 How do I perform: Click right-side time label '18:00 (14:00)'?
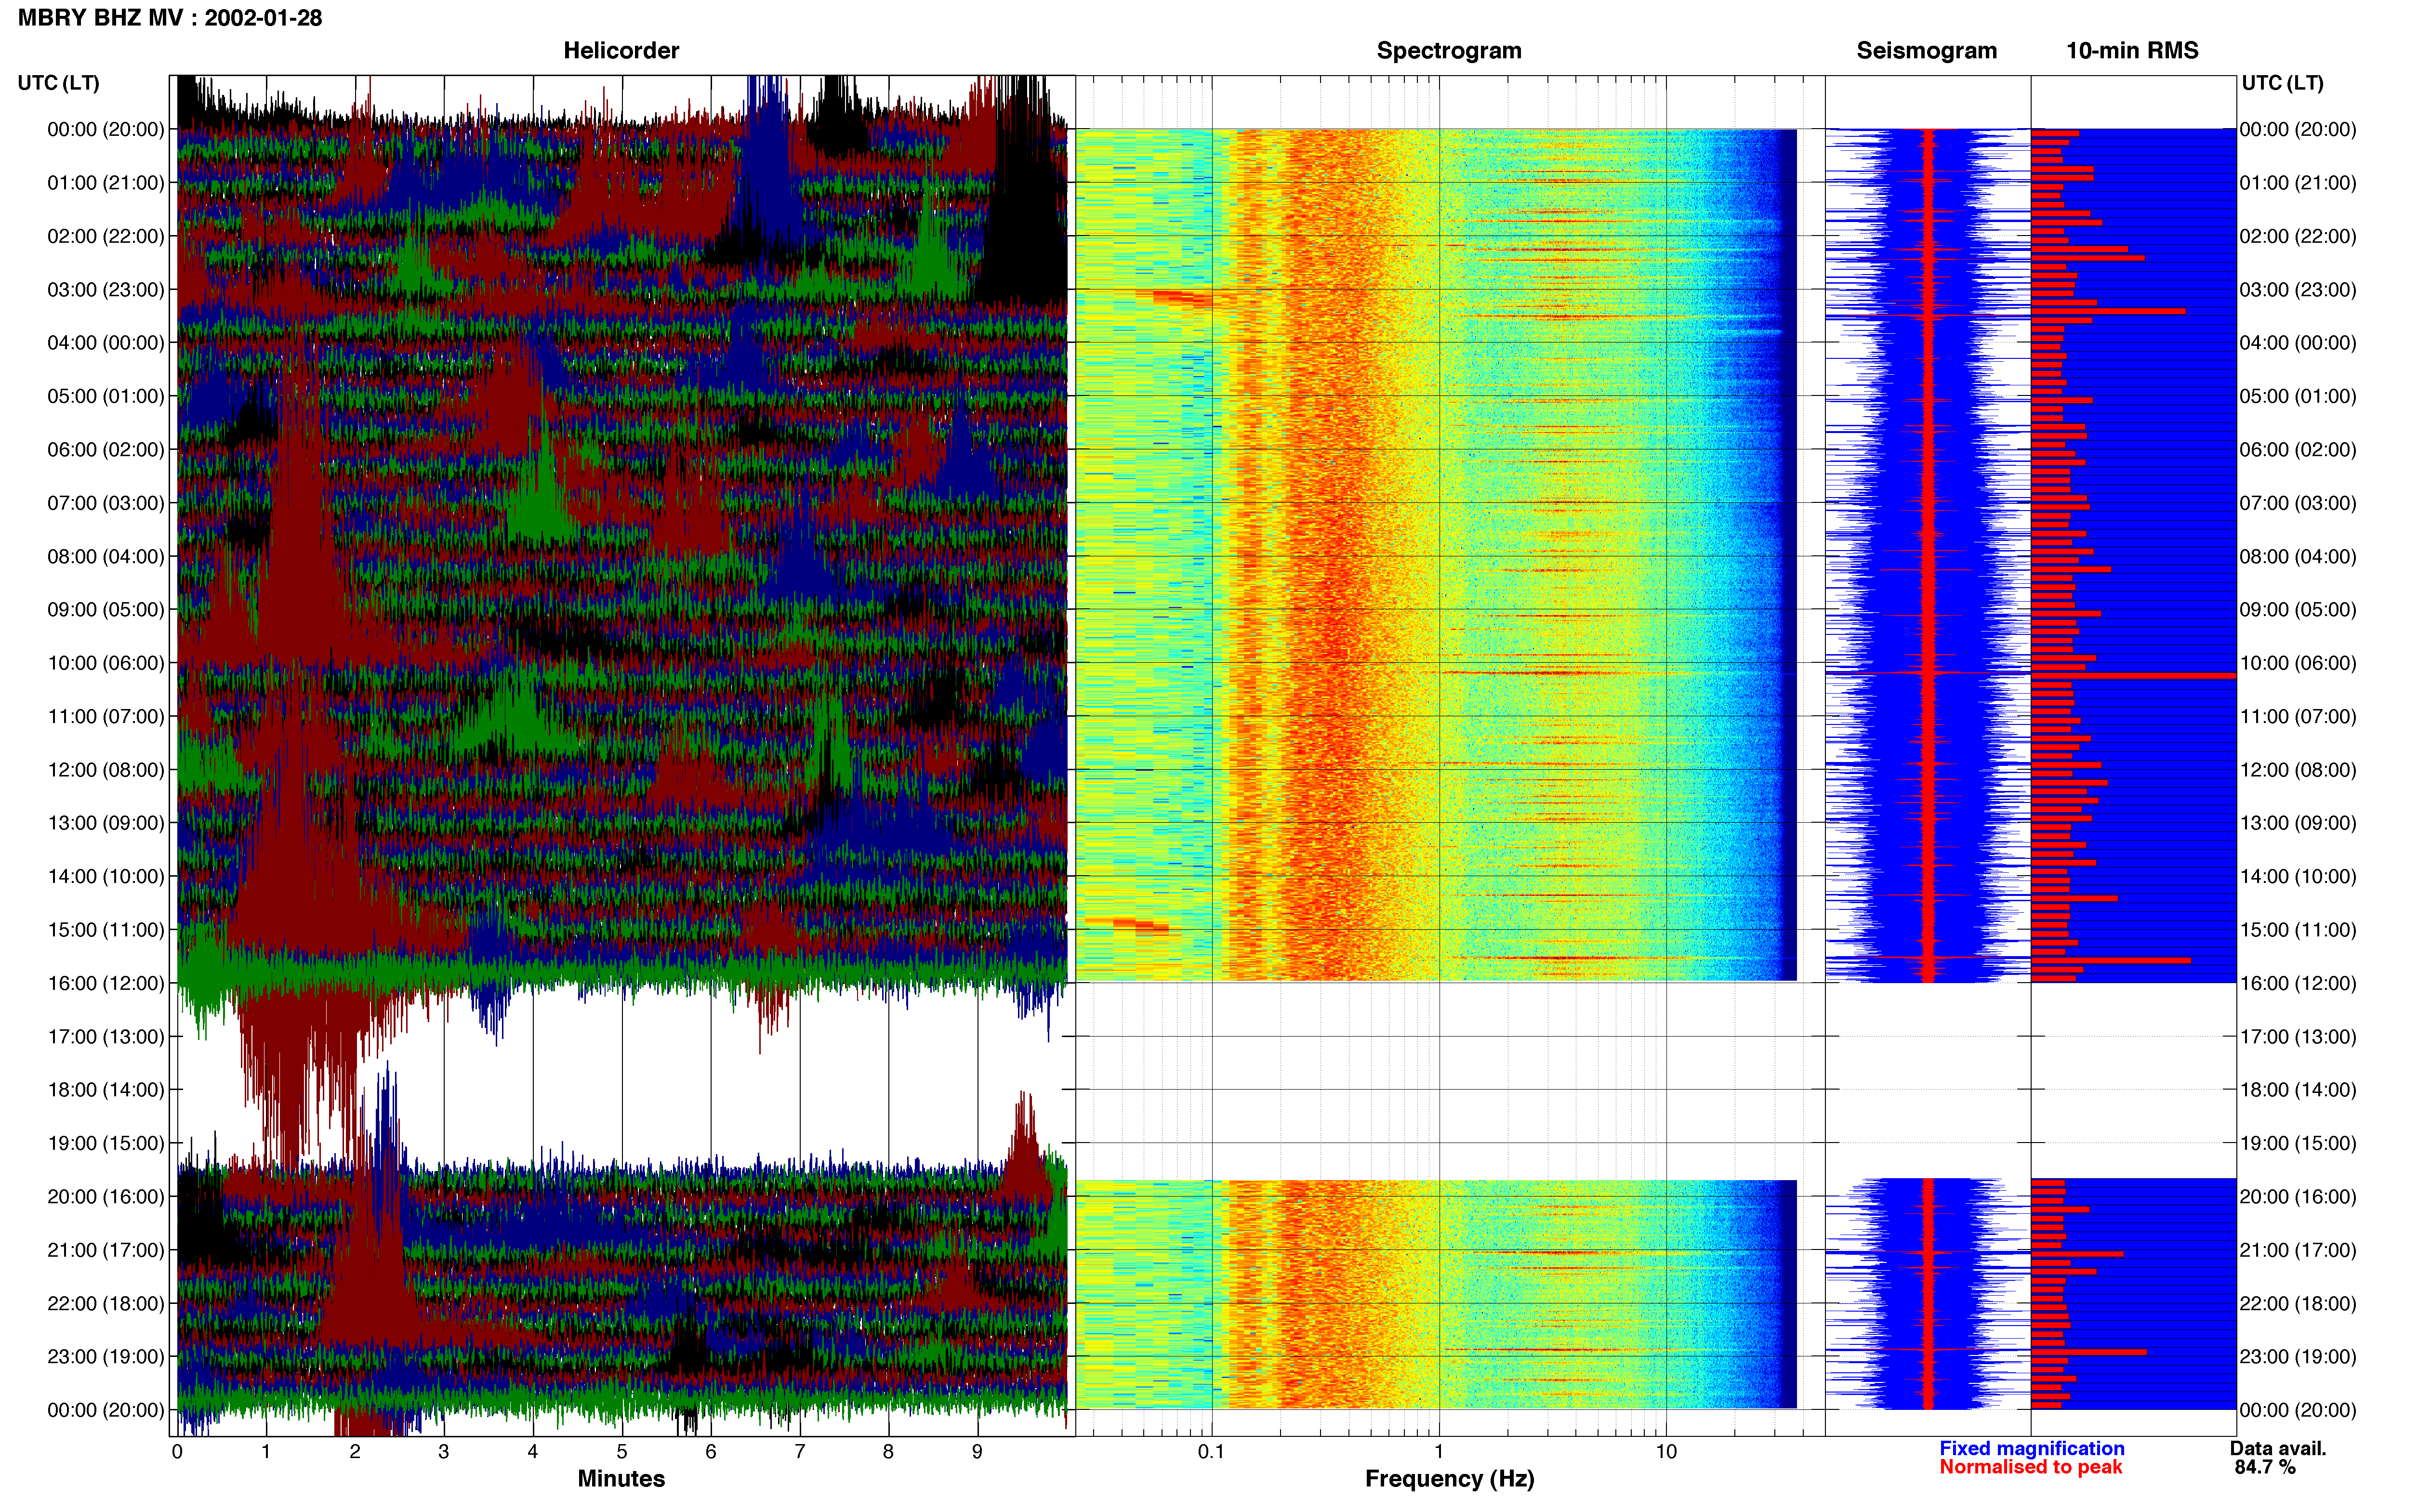2298,1089
